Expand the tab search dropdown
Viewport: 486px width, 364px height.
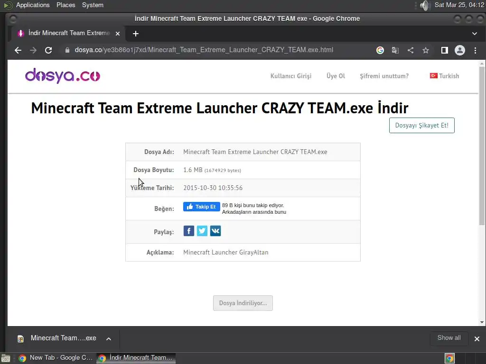click(x=475, y=34)
